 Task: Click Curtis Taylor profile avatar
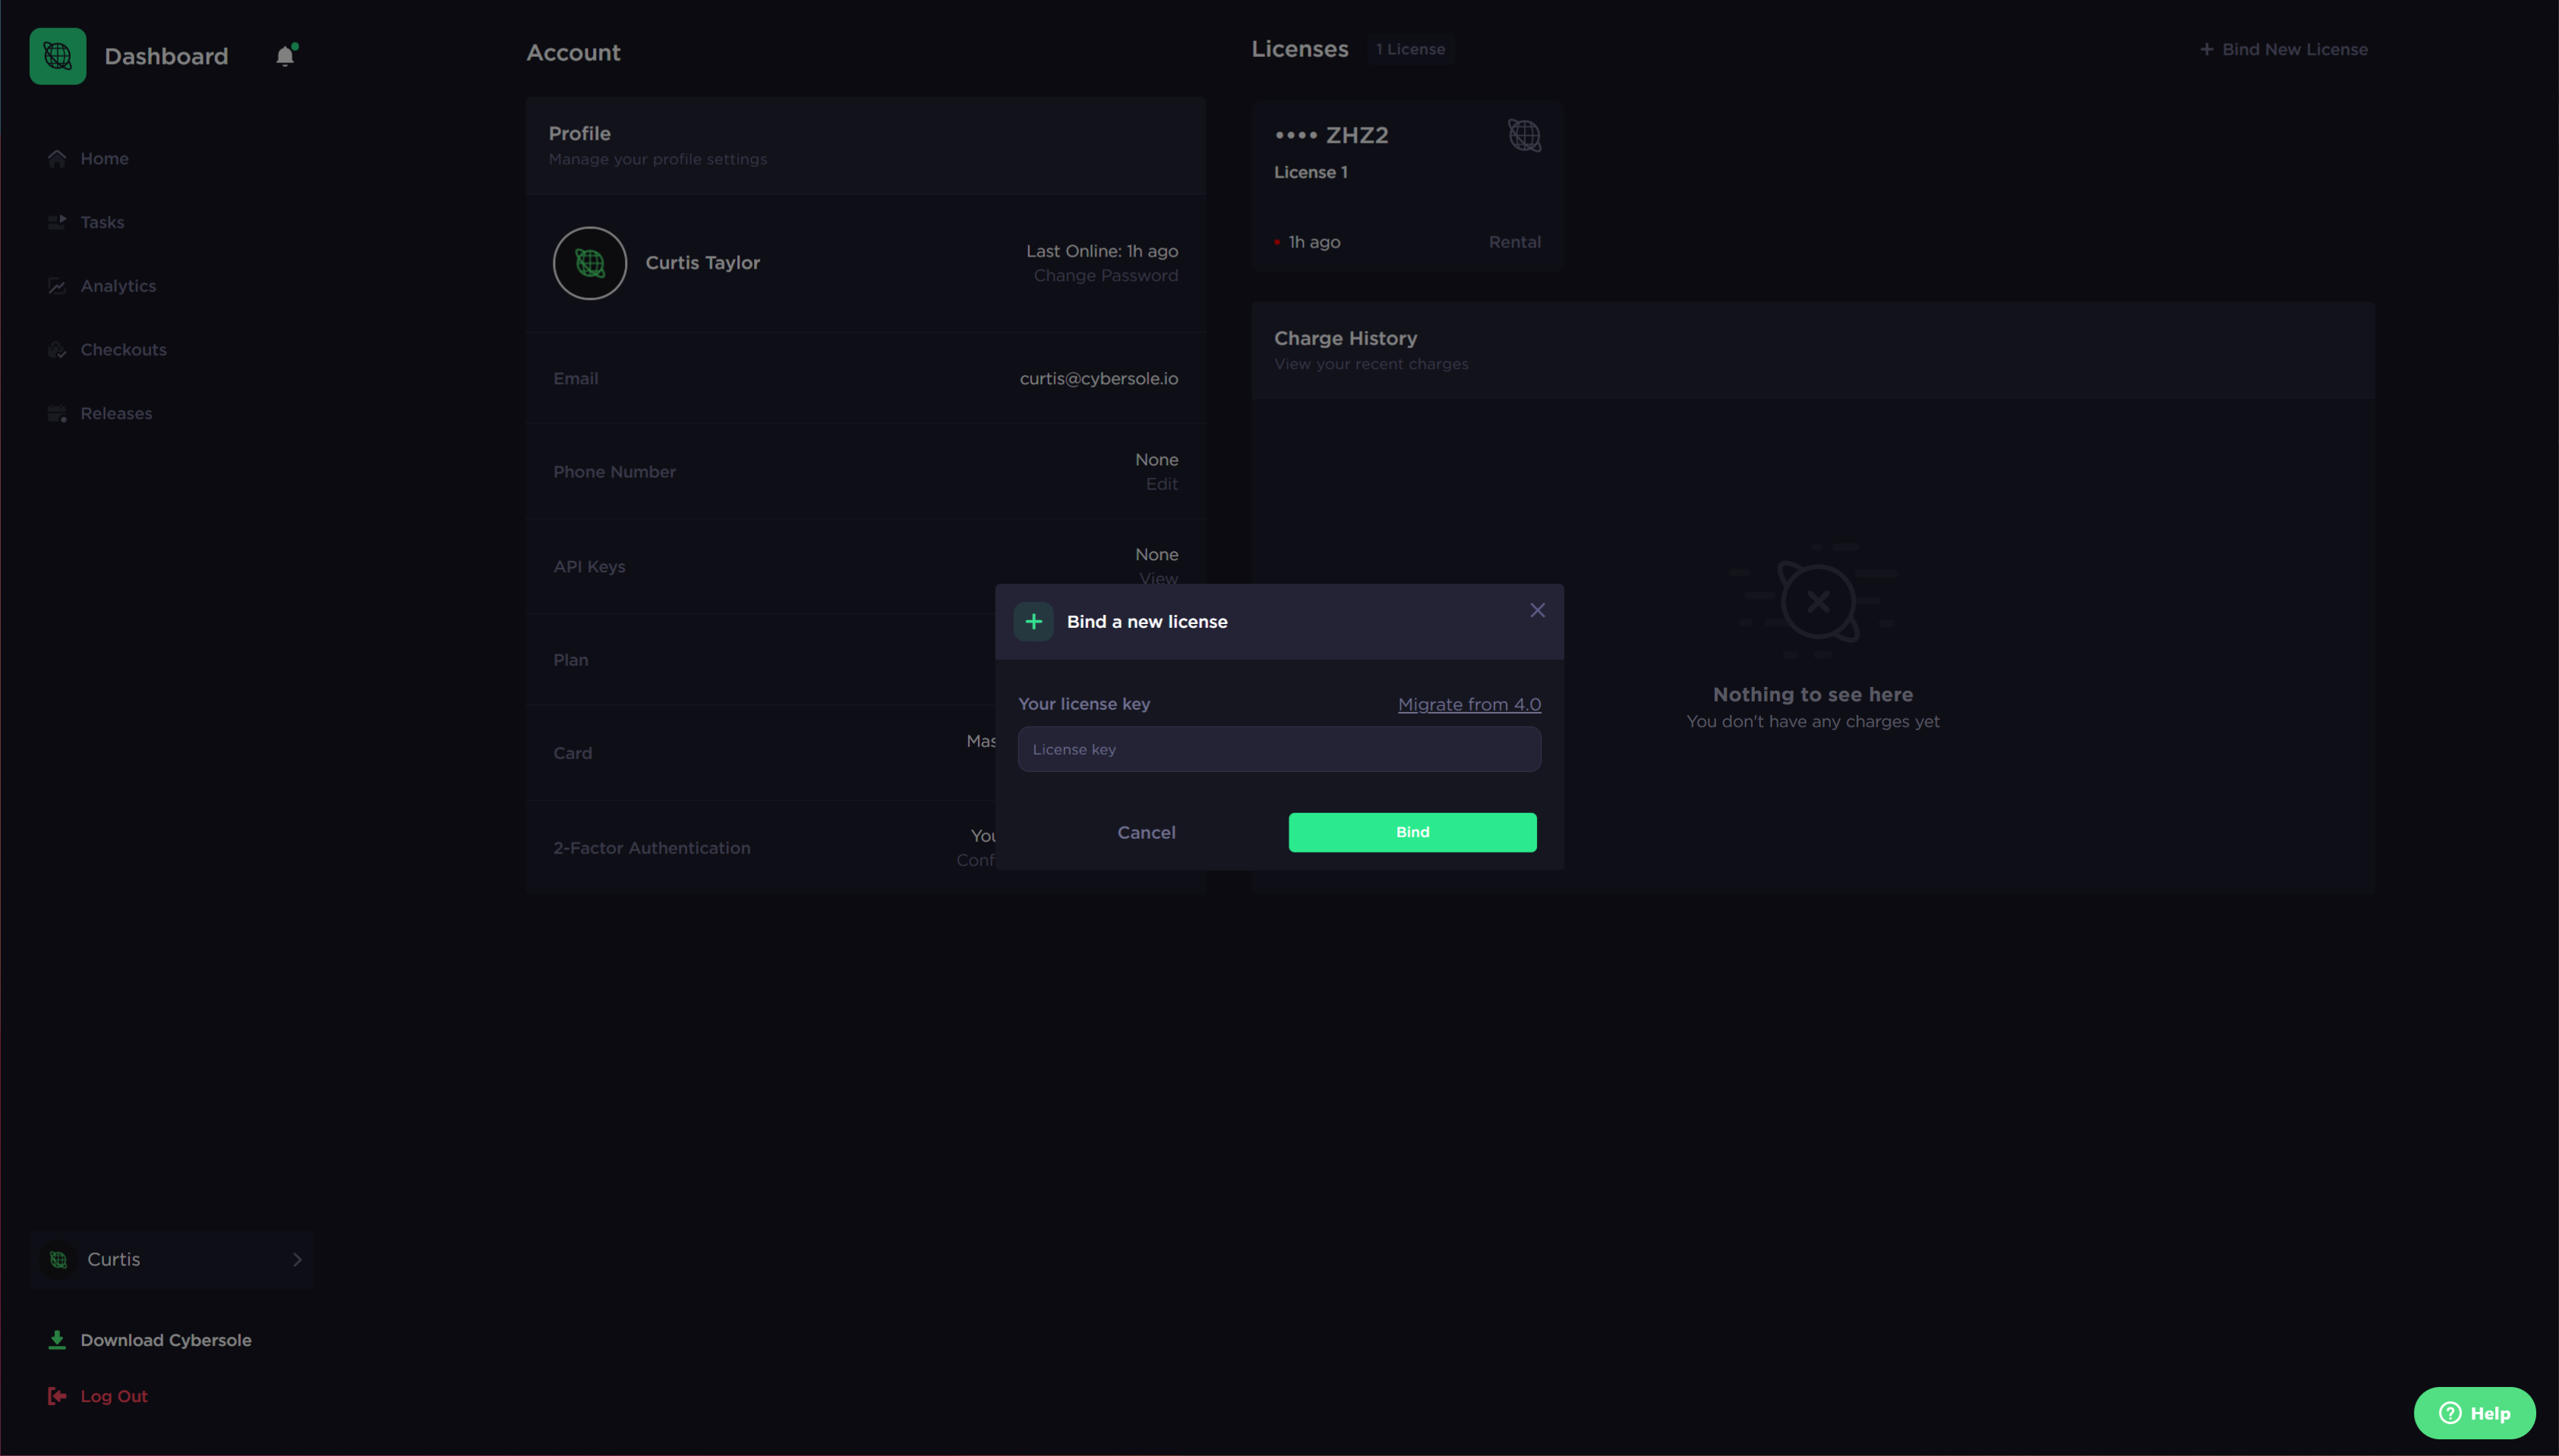590,263
